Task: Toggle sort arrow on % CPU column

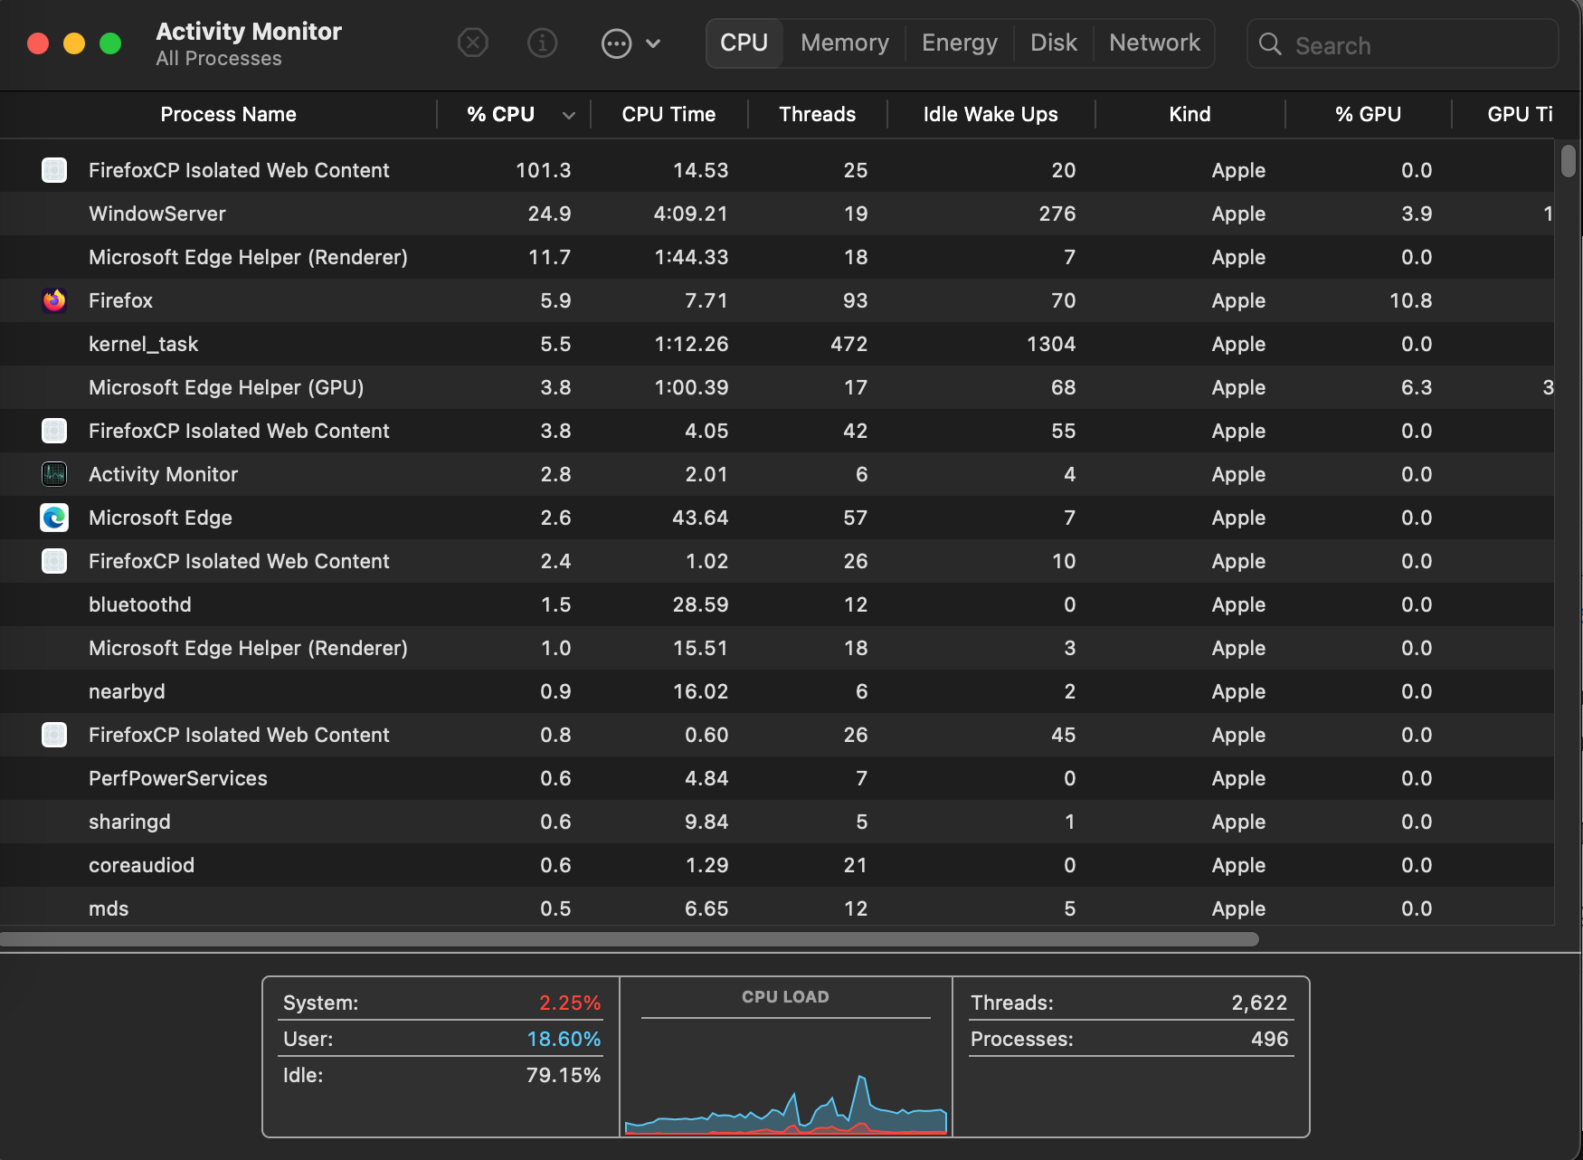Action: [569, 115]
